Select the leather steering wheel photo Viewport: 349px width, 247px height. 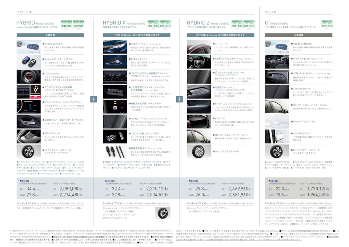tap(199, 62)
